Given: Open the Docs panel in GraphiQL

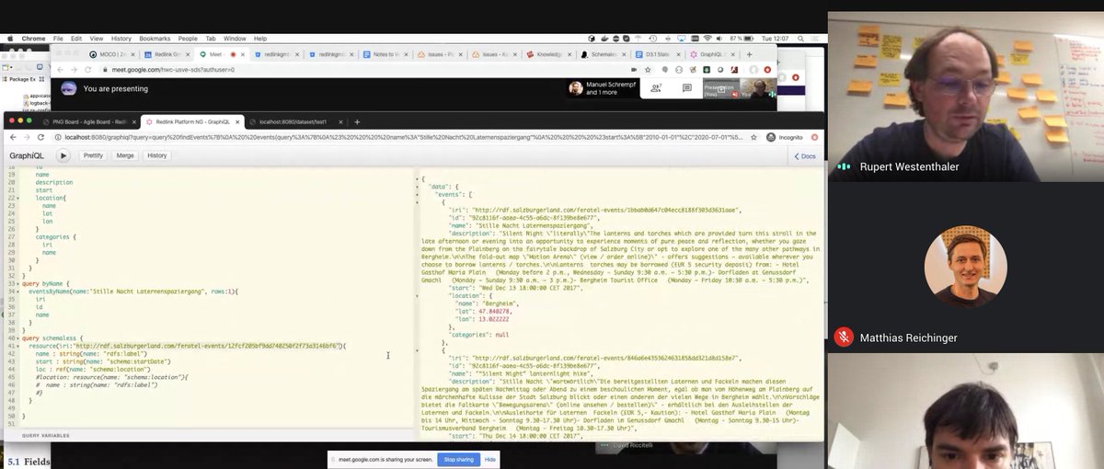Looking at the screenshot, I should (x=804, y=156).
